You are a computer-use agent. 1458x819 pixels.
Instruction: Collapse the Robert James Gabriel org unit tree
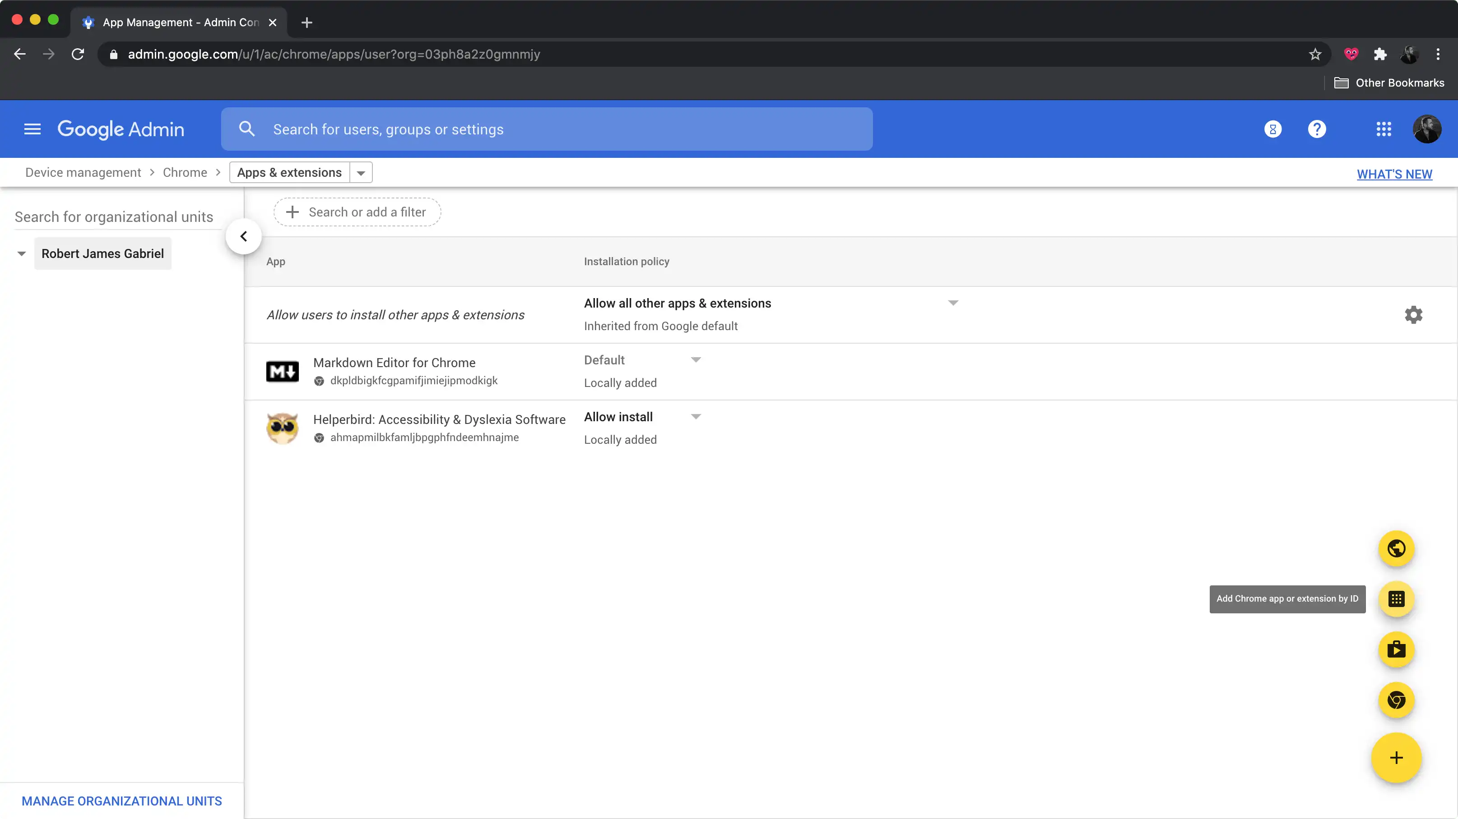click(x=22, y=253)
